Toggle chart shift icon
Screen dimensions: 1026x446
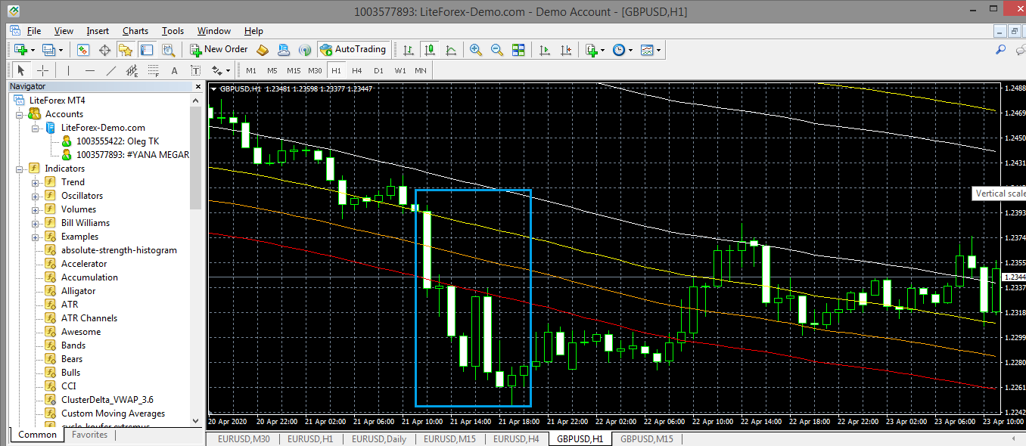tap(566, 50)
